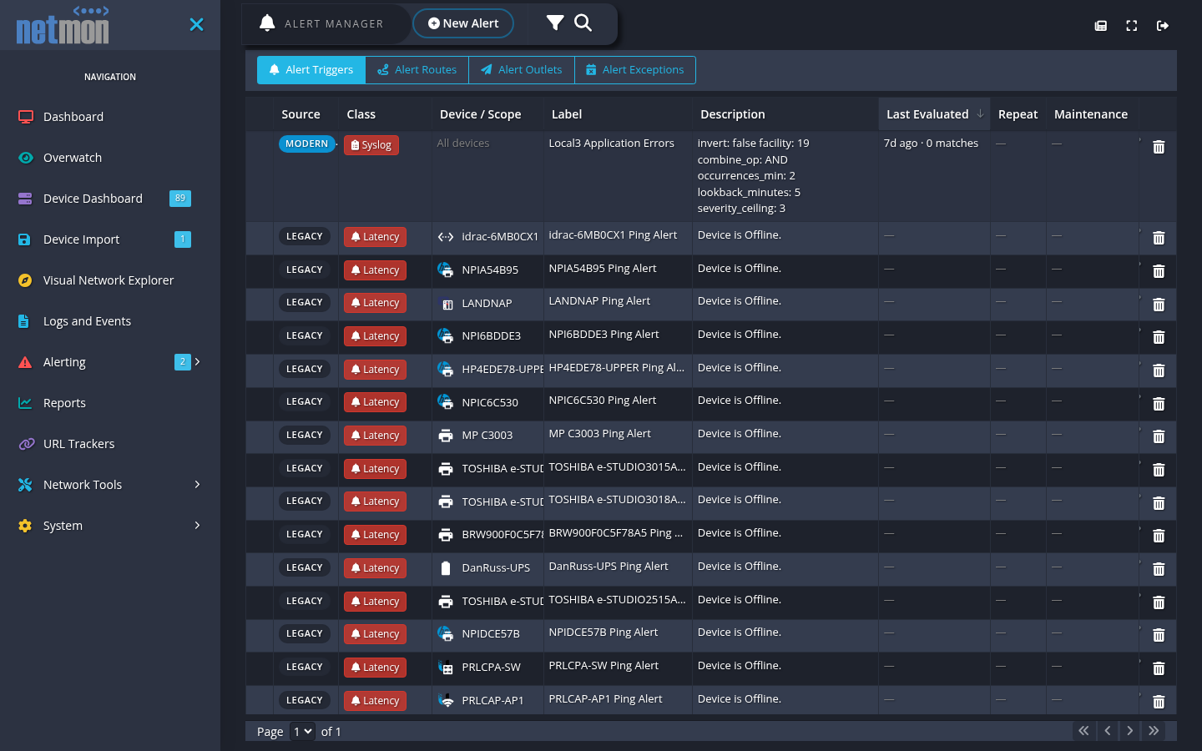Click the Syslog class tag

click(x=371, y=145)
